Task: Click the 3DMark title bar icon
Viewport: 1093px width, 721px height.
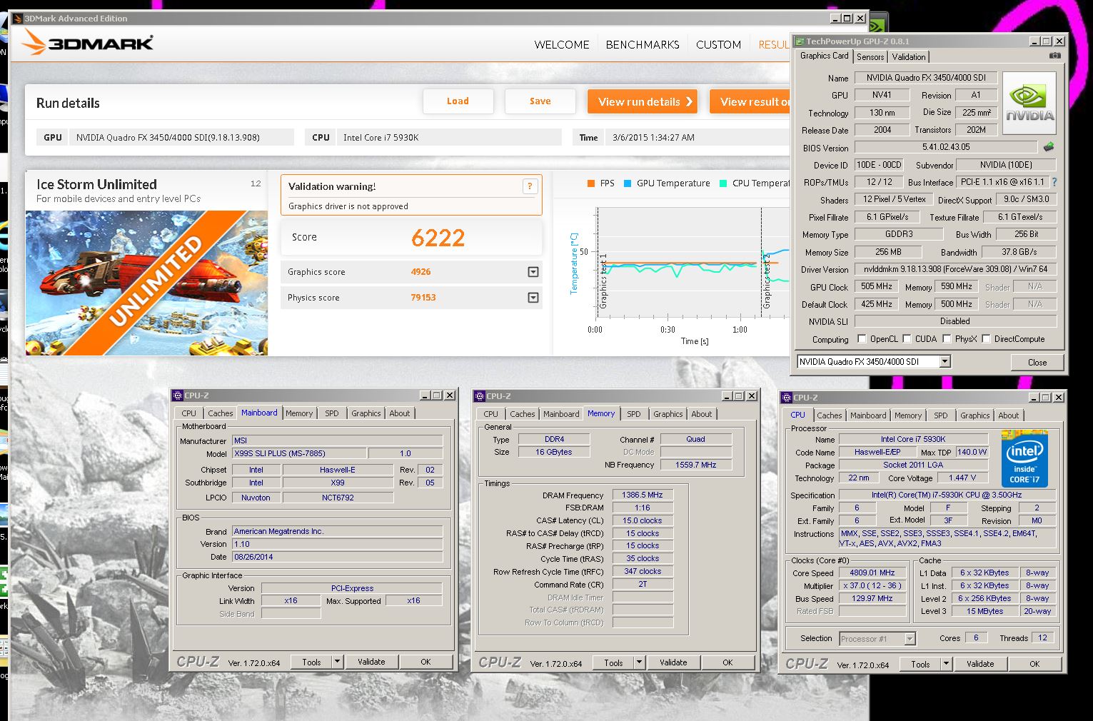Action: 18,19
